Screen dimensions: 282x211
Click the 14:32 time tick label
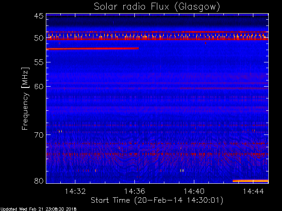[x=75, y=191]
